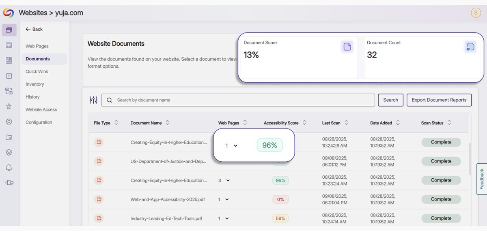The height and width of the screenshot is (231, 487).
Task: Open History in the side menu
Action: (x=32, y=97)
